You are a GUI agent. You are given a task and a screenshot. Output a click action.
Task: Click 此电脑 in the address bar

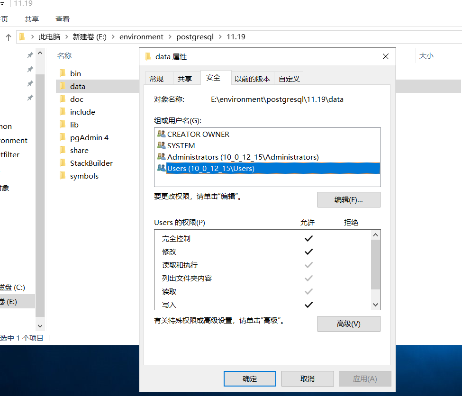(x=49, y=37)
